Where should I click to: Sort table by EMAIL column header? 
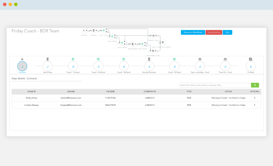pyautogui.click(x=71, y=91)
